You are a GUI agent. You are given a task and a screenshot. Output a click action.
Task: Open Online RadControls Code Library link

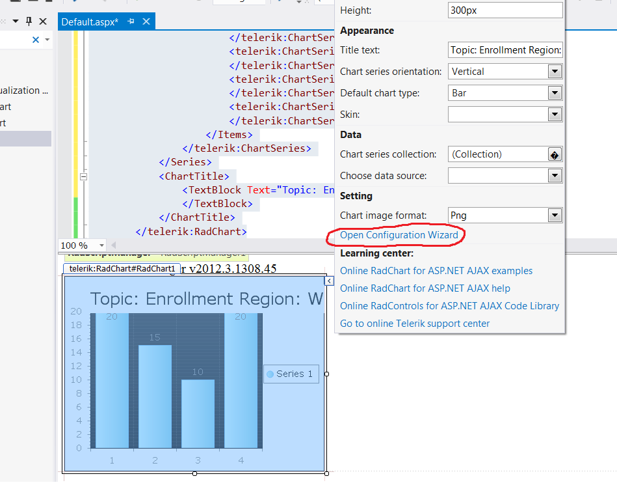pos(449,306)
